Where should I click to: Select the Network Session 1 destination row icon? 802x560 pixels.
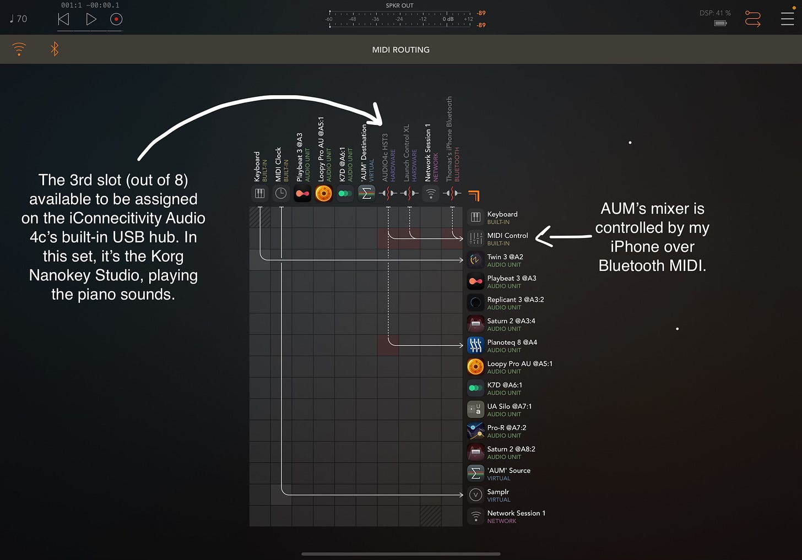475,516
